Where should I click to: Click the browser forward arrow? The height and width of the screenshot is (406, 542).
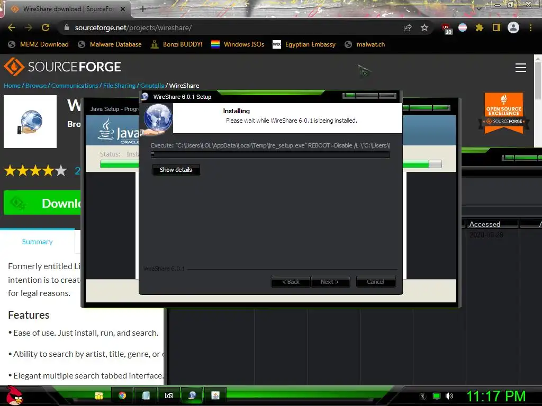tap(29, 27)
